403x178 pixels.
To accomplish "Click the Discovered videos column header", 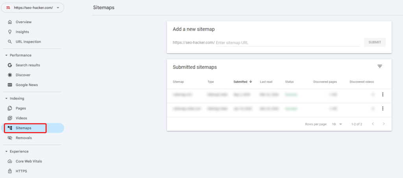I will tap(362, 82).
